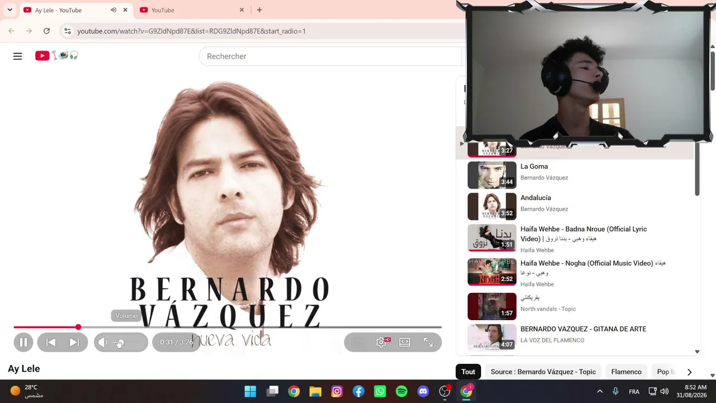
Task: Open the Badna Nroue video thumbnail
Action: point(492,238)
